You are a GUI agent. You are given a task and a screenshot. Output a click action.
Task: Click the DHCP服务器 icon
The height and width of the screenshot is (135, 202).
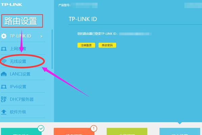tap(4, 99)
